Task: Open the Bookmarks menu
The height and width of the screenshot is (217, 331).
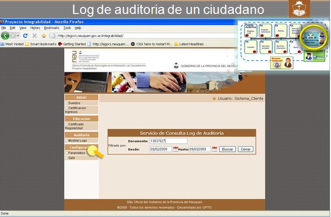Action: pyautogui.click(x=52, y=28)
